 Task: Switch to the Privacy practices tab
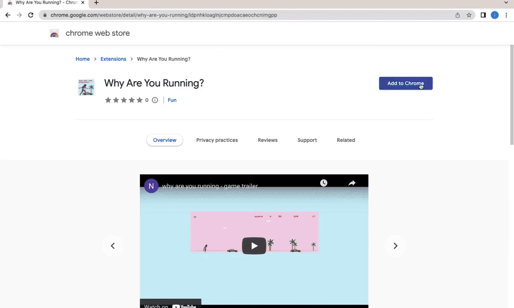pos(217,140)
